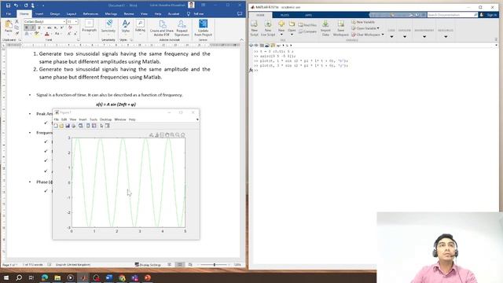Switch to MATLAB PLOTS tab
503x283 pixels.
pos(285,15)
